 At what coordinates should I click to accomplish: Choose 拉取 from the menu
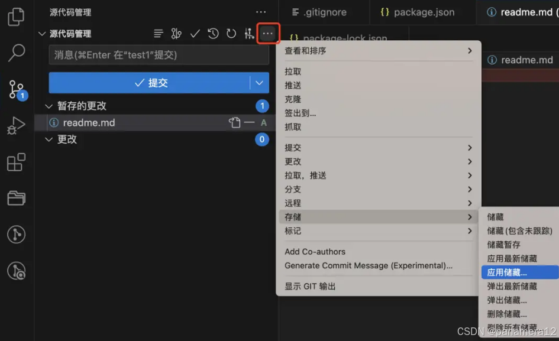(x=378, y=72)
